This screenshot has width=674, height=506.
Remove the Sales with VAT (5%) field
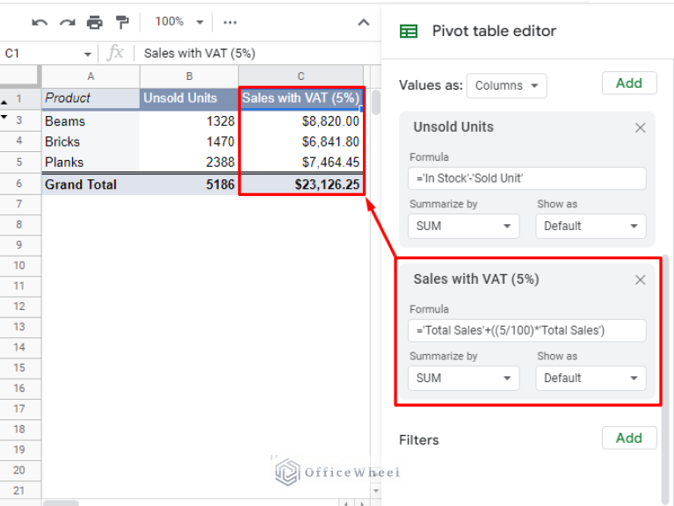click(x=640, y=279)
